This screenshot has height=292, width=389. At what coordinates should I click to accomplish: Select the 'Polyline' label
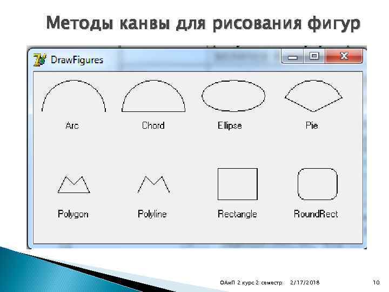152,214
